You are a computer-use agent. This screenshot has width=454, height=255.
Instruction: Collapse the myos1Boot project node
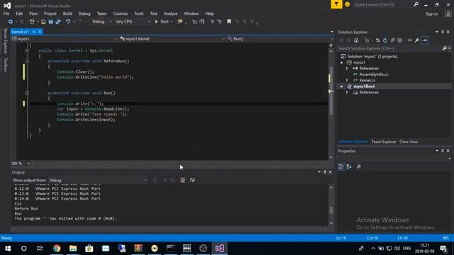coord(342,86)
